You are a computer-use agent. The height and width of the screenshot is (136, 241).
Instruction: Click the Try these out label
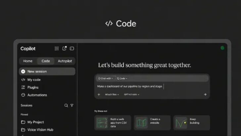pos(101,111)
